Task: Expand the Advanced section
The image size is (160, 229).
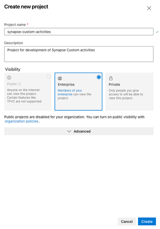Action: pyautogui.click(x=79, y=131)
